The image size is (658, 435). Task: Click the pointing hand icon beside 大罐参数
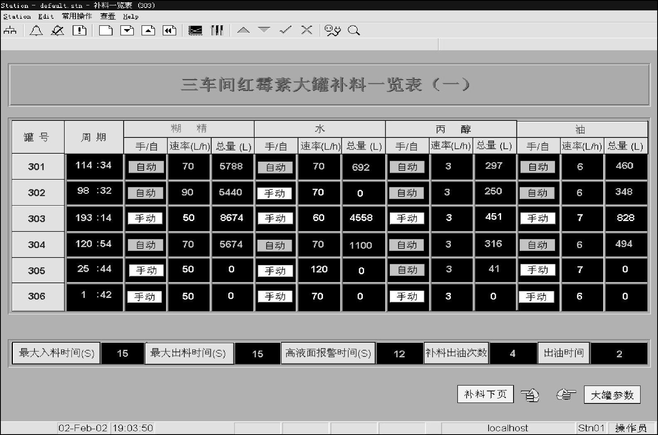[566, 394]
